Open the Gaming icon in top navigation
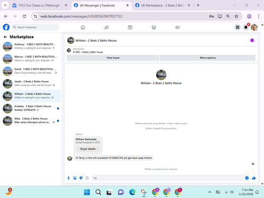Screen dimensions: 264x198 177,27
